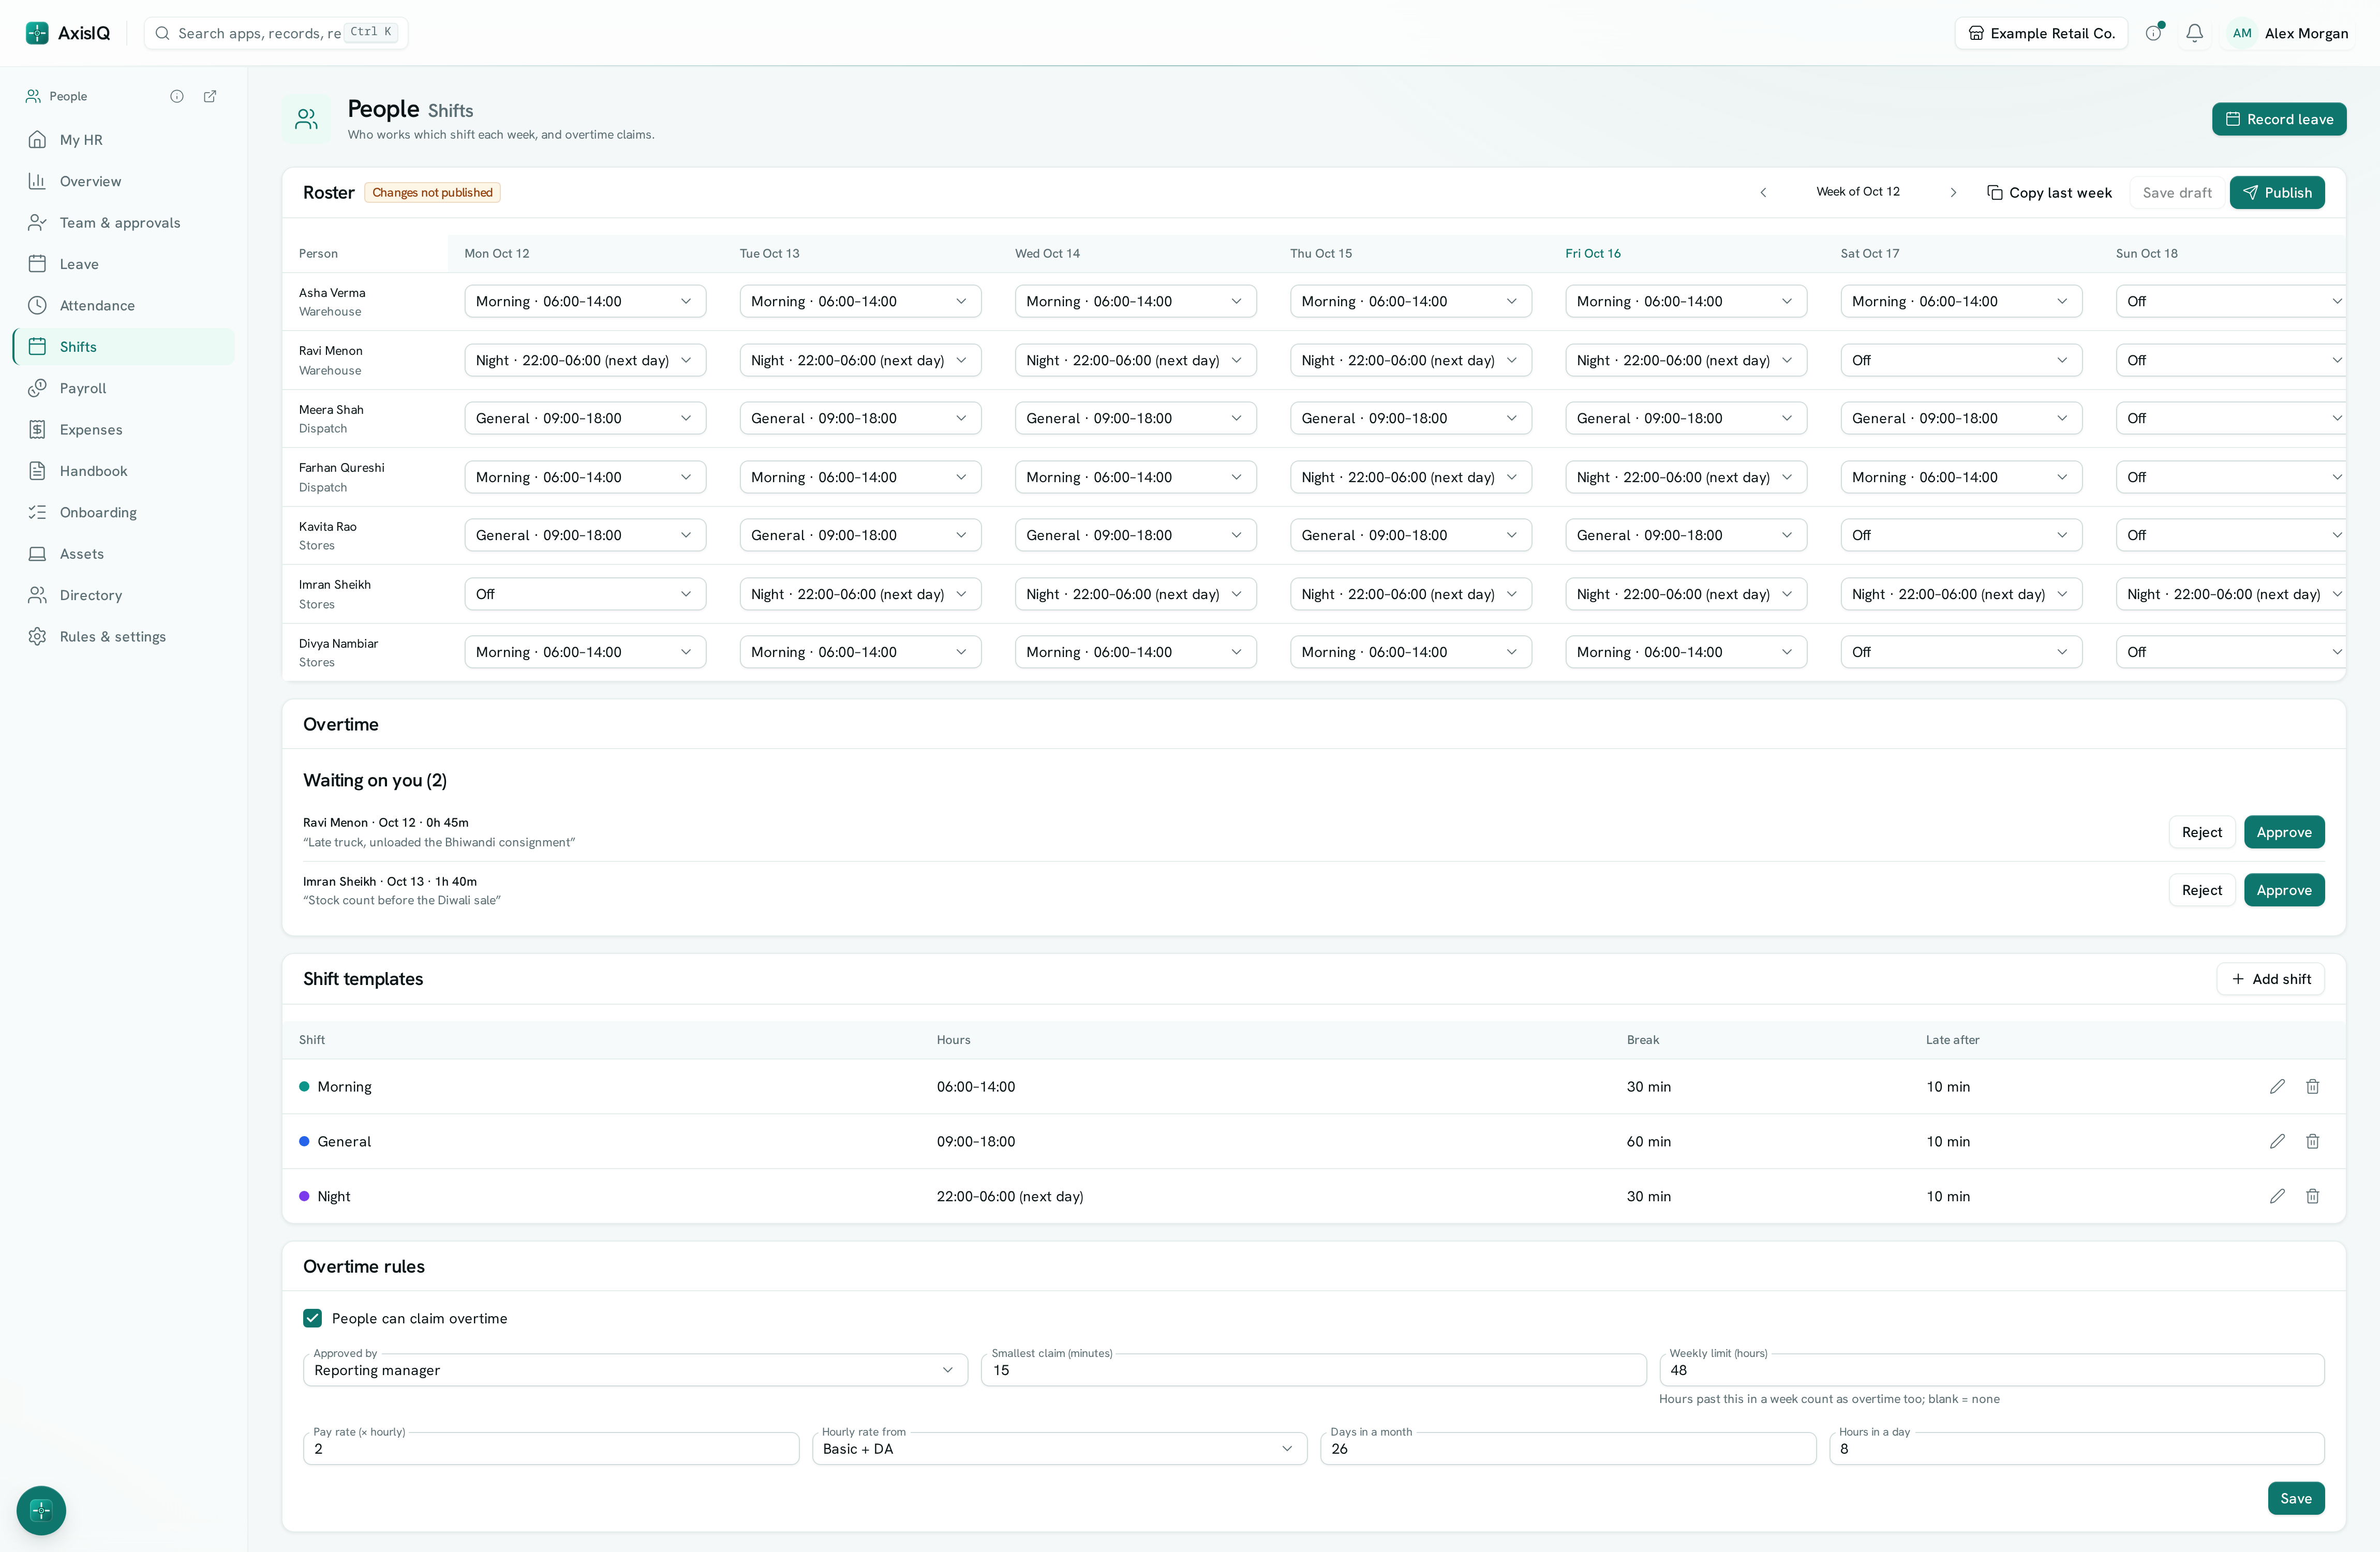Navigate to Team & approvals

click(x=124, y=222)
